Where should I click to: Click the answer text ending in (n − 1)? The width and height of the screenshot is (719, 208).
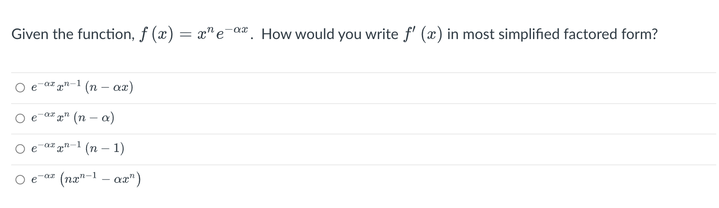[x=78, y=148]
